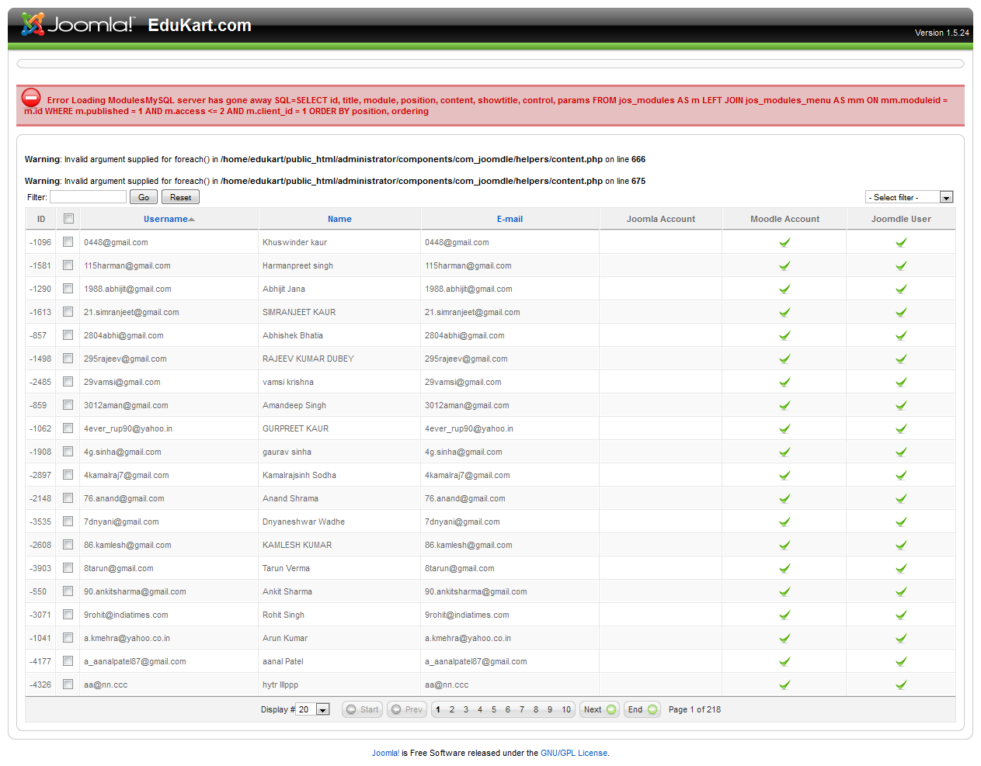Viewport: 981px width, 766px height.
Task: Click Moodle Account checkmark for 0448@gmail.com
Action: click(x=784, y=242)
